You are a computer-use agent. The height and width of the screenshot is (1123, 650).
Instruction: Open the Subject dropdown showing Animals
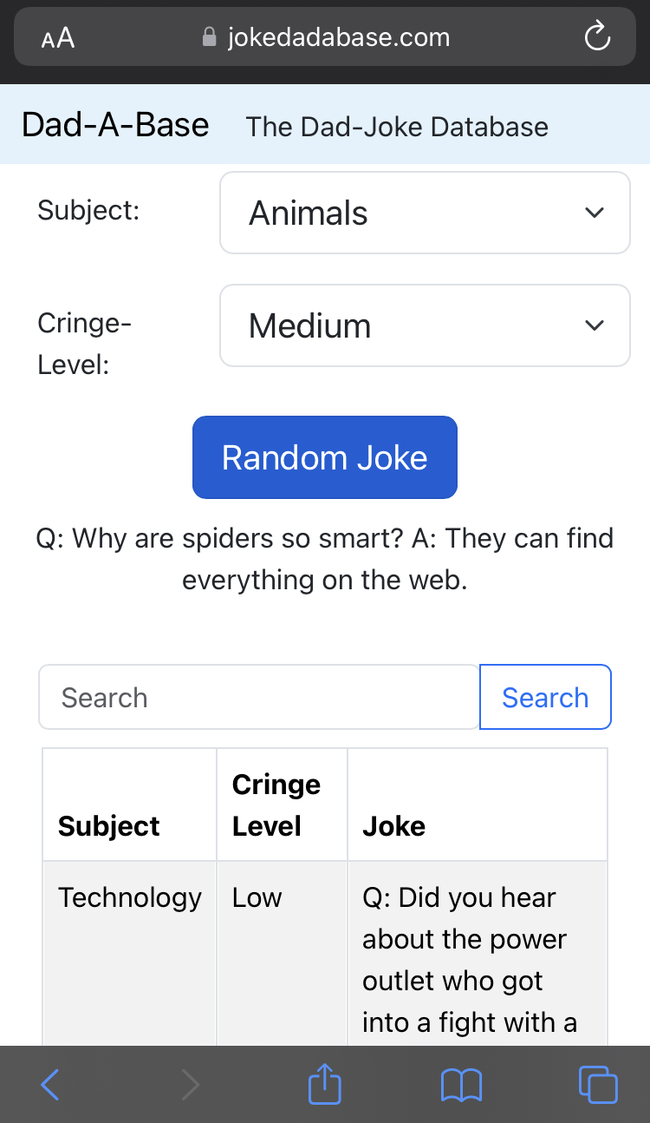coord(425,213)
